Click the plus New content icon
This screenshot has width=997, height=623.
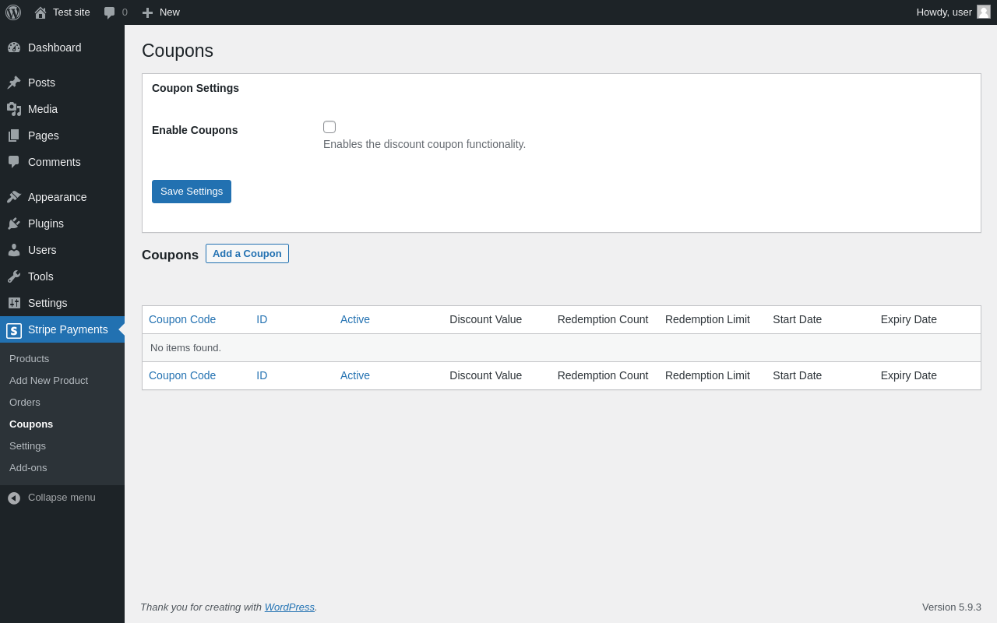click(x=147, y=12)
